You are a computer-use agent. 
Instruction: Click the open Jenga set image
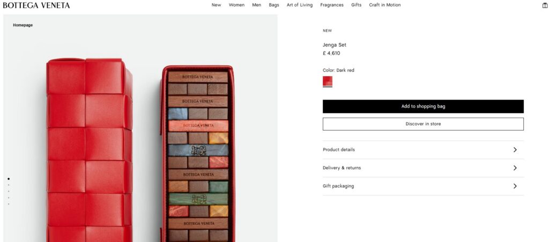pyautogui.click(x=198, y=155)
